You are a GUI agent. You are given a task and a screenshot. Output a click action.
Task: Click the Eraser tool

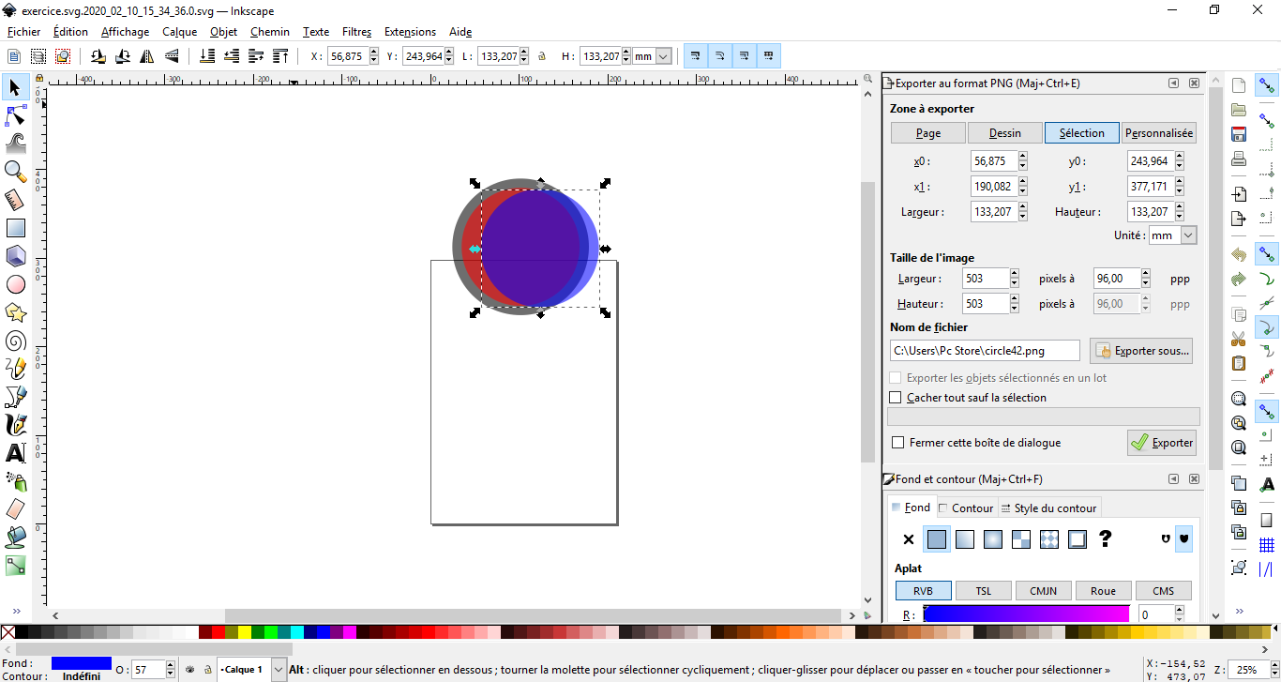pos(15,509)
